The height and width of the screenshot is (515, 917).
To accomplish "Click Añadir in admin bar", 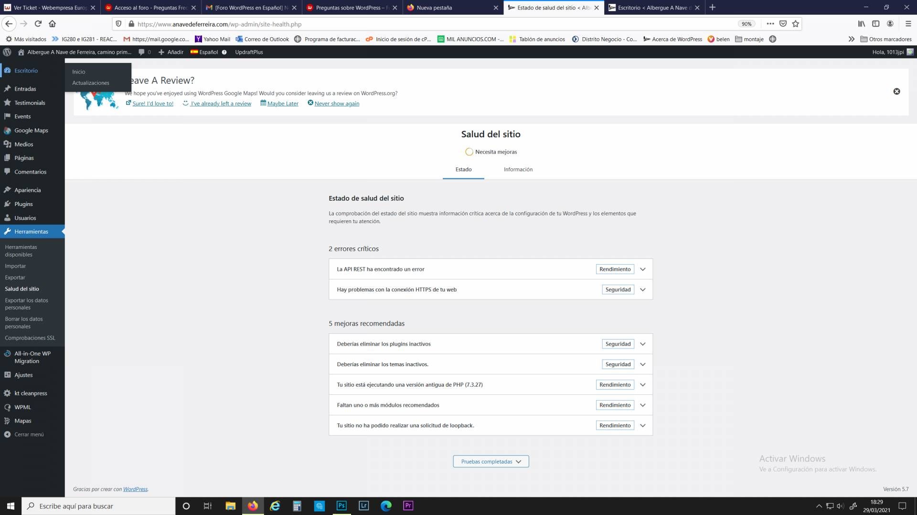I will point(171,52).
